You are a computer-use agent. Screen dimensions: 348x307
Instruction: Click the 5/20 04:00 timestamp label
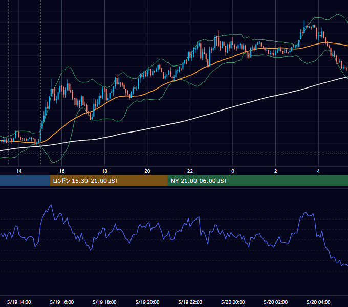coord(318,302)
